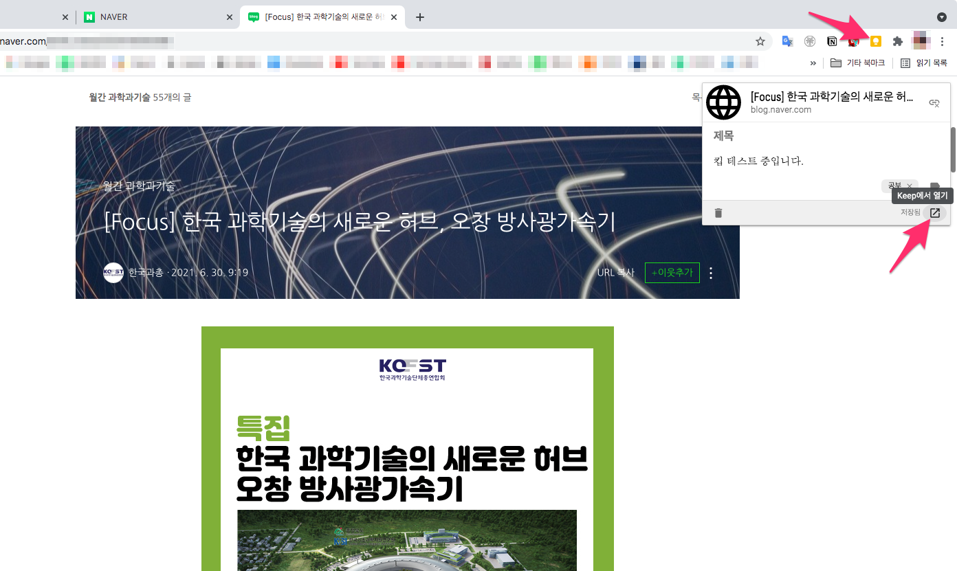The width and height of the screenshot is (957, 571).
Task: Expand hidden bookmarks with the » chevron
Action: pos(813,63)
